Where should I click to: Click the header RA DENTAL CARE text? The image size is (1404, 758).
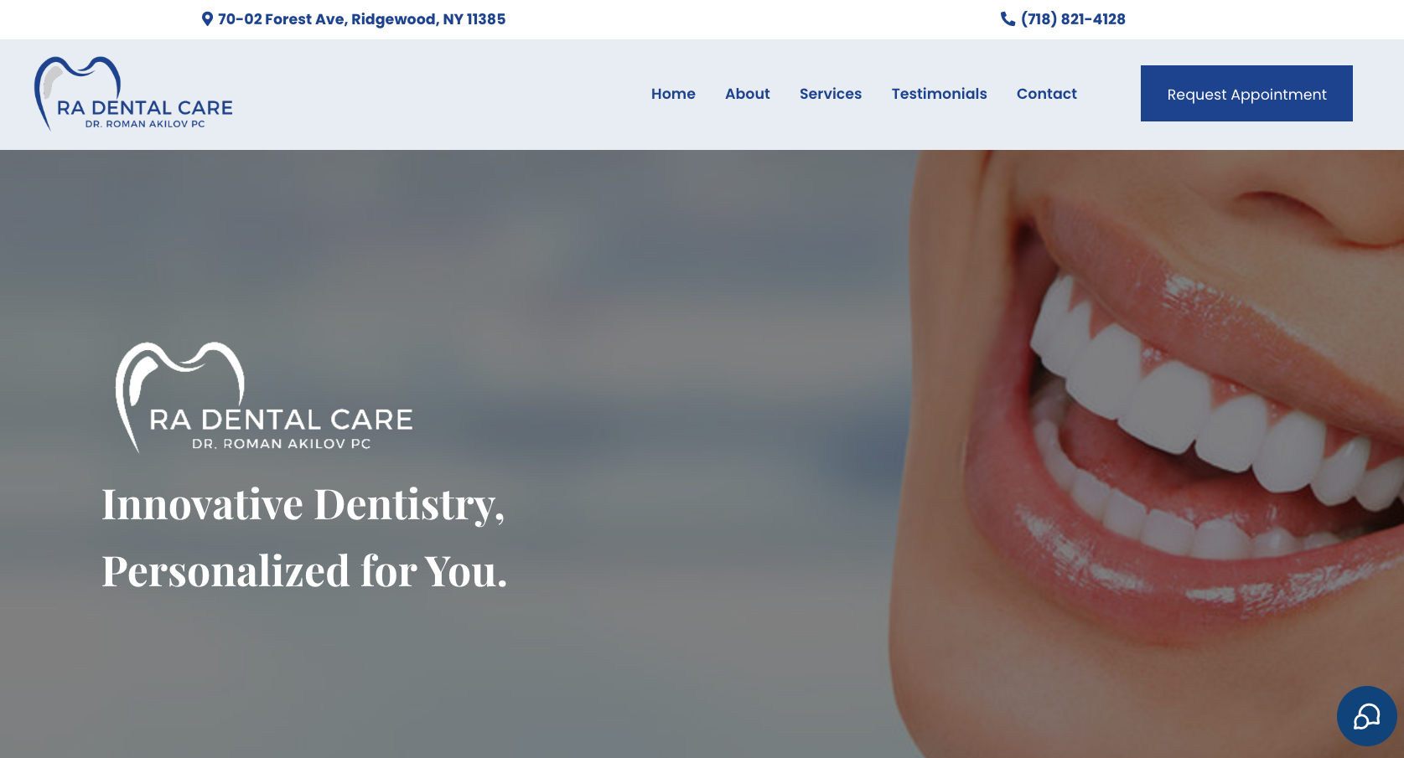(x=145, y=108)
